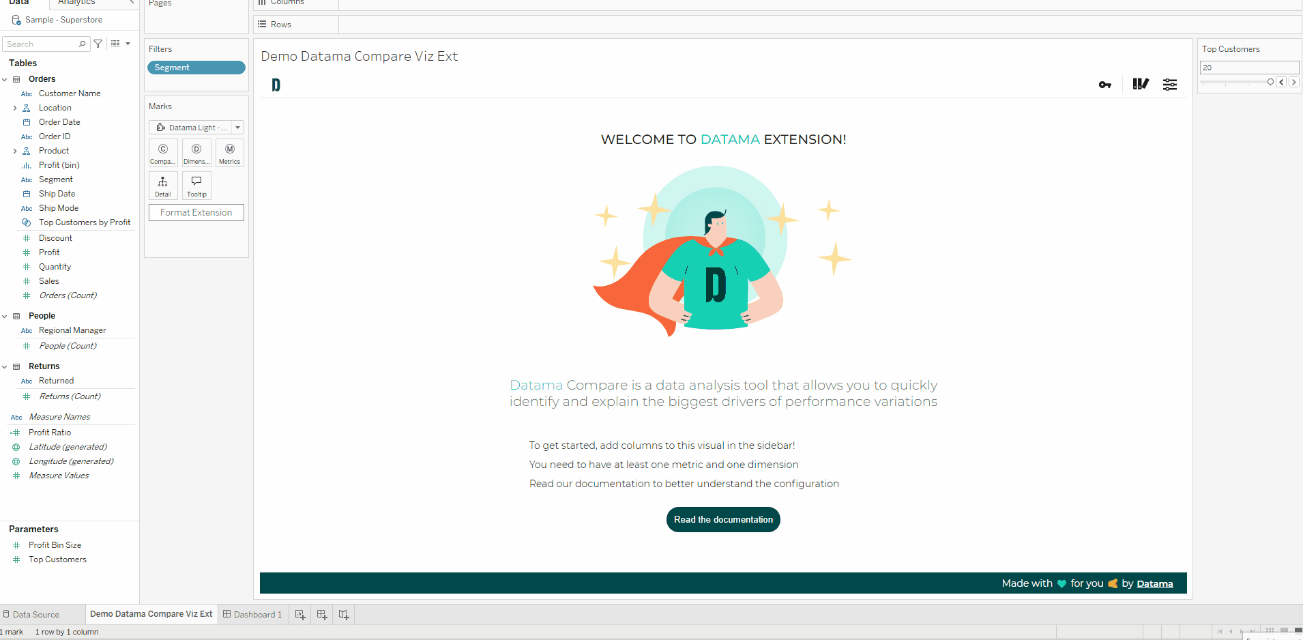Click the Format Extension button

tap(196, 213)
